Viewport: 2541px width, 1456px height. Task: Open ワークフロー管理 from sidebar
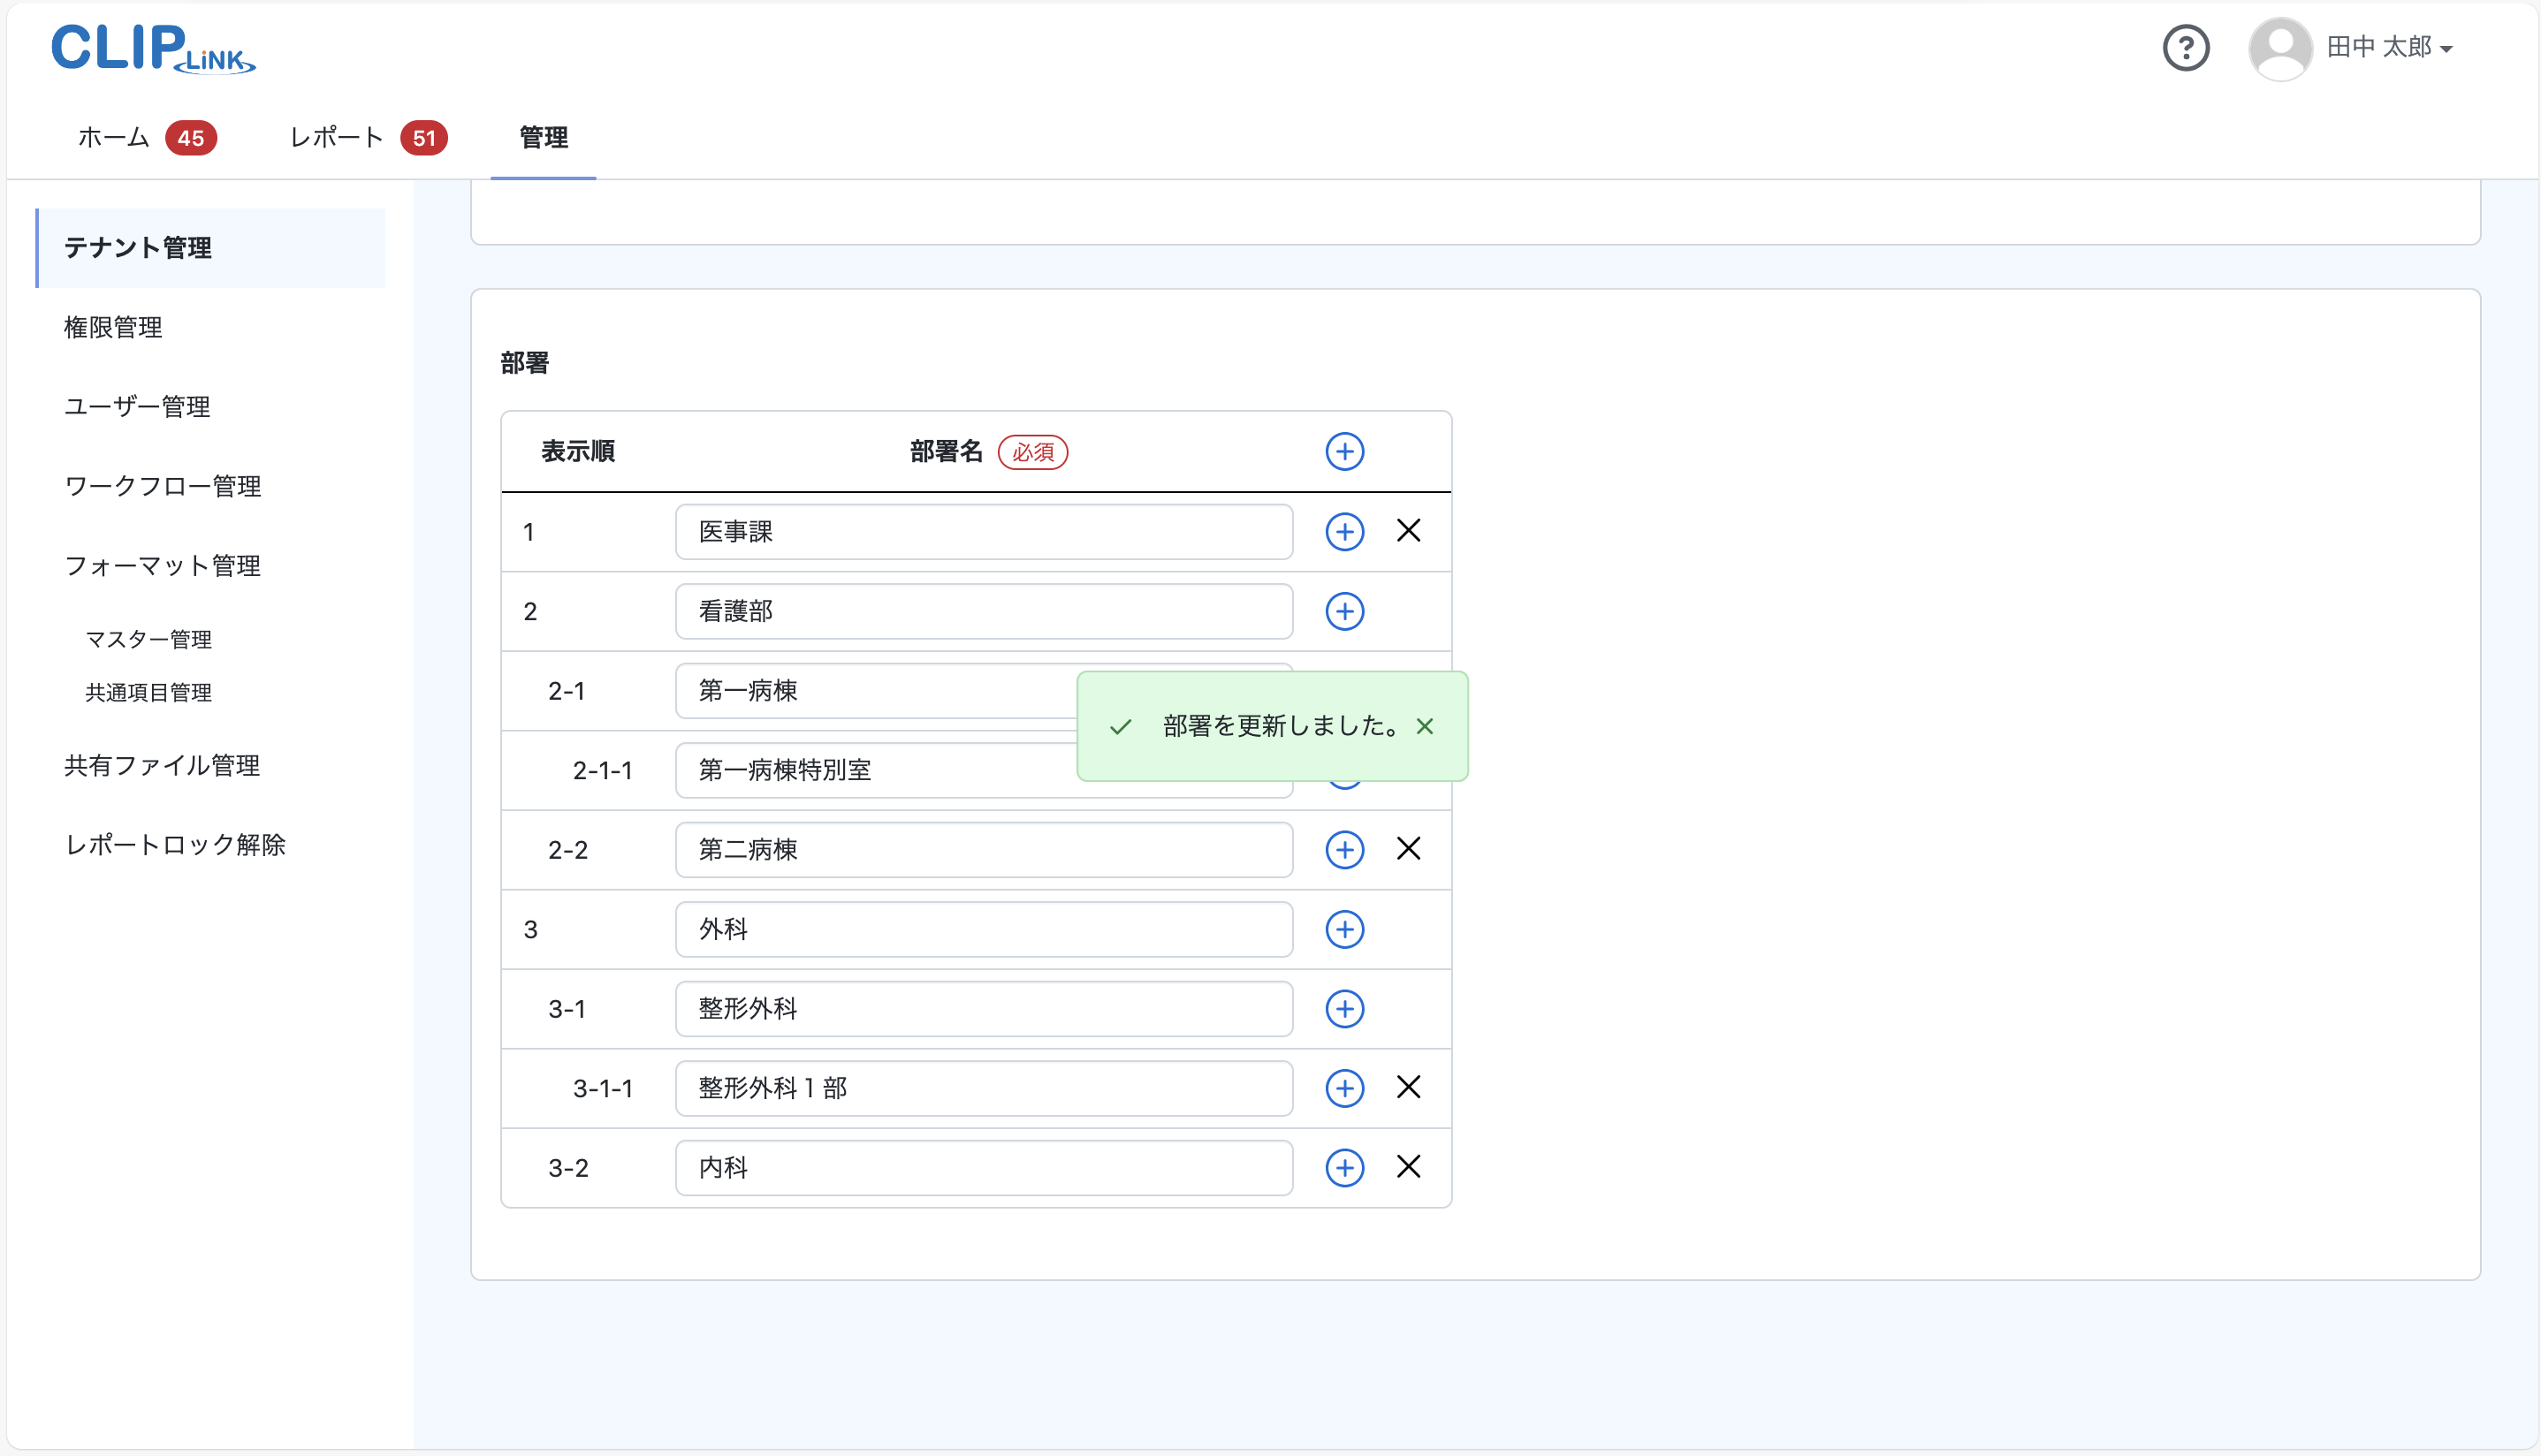(162, 486)
